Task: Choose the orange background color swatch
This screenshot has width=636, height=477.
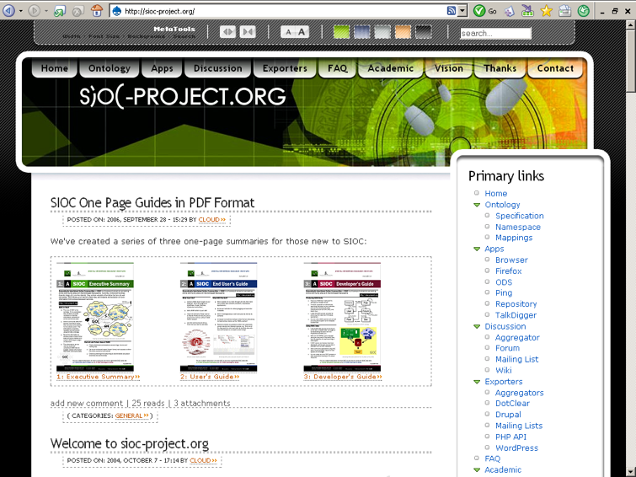Action: pos(403,32)
